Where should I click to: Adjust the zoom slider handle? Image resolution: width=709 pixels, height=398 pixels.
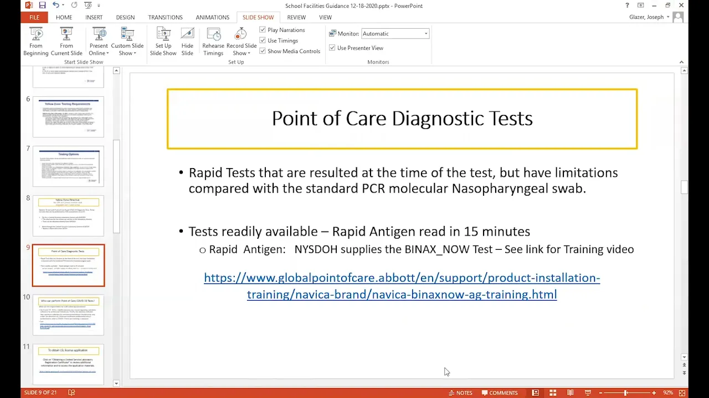tap(626, 393)
